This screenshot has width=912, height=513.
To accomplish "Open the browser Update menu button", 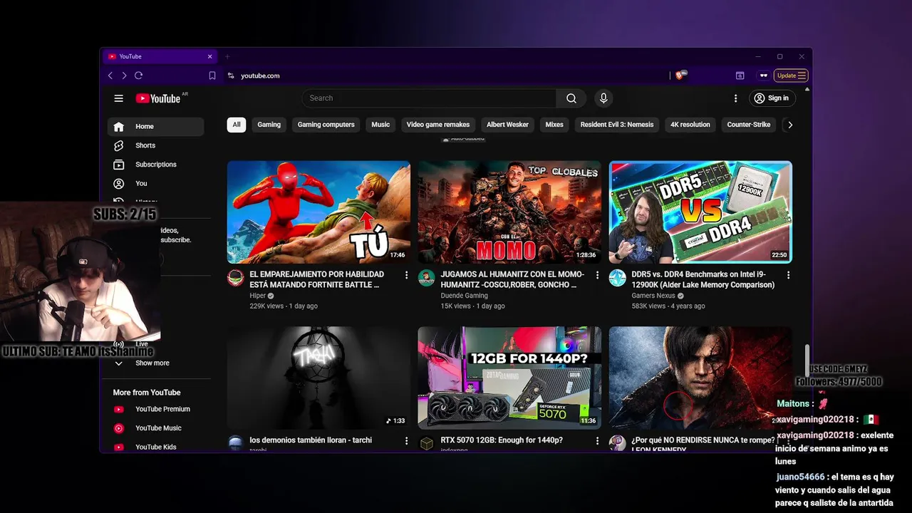I will [x=792, y=76].
